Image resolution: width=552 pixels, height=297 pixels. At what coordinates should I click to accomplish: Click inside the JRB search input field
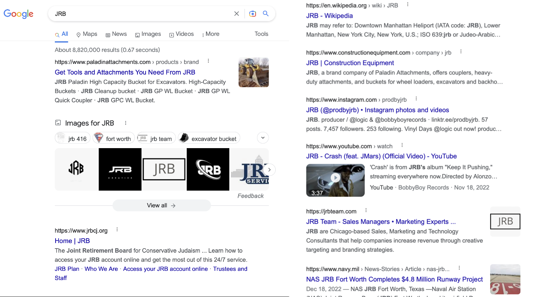[x=141, y=14]
